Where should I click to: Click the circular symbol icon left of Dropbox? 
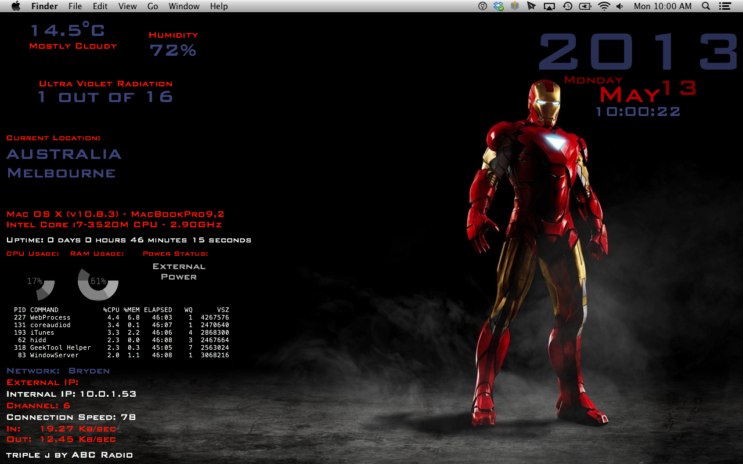coord(482,6)
